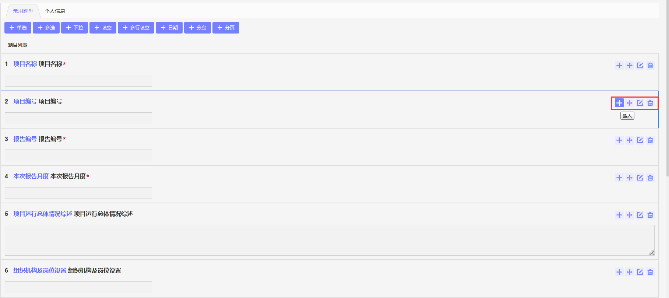Add a 多选 question
Image resolution: width=669 pixels, height=298 pixels.
click(46, 28)
